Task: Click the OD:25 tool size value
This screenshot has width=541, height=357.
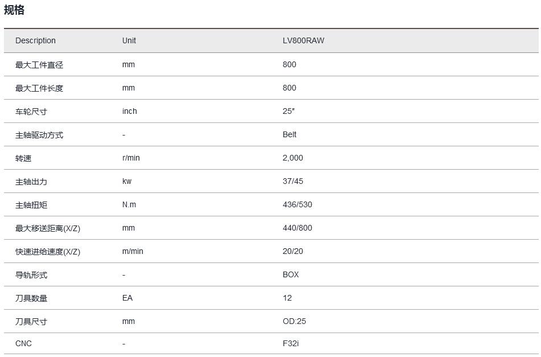Action: (294, 321)
